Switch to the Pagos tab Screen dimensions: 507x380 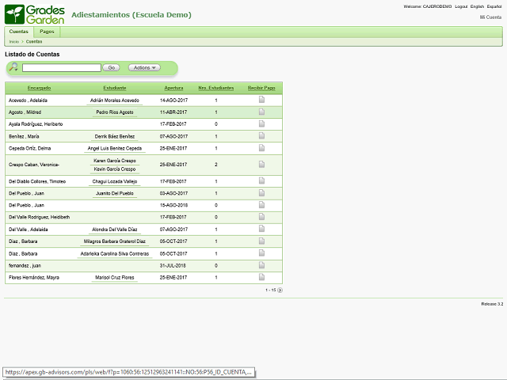coord(47,32)
